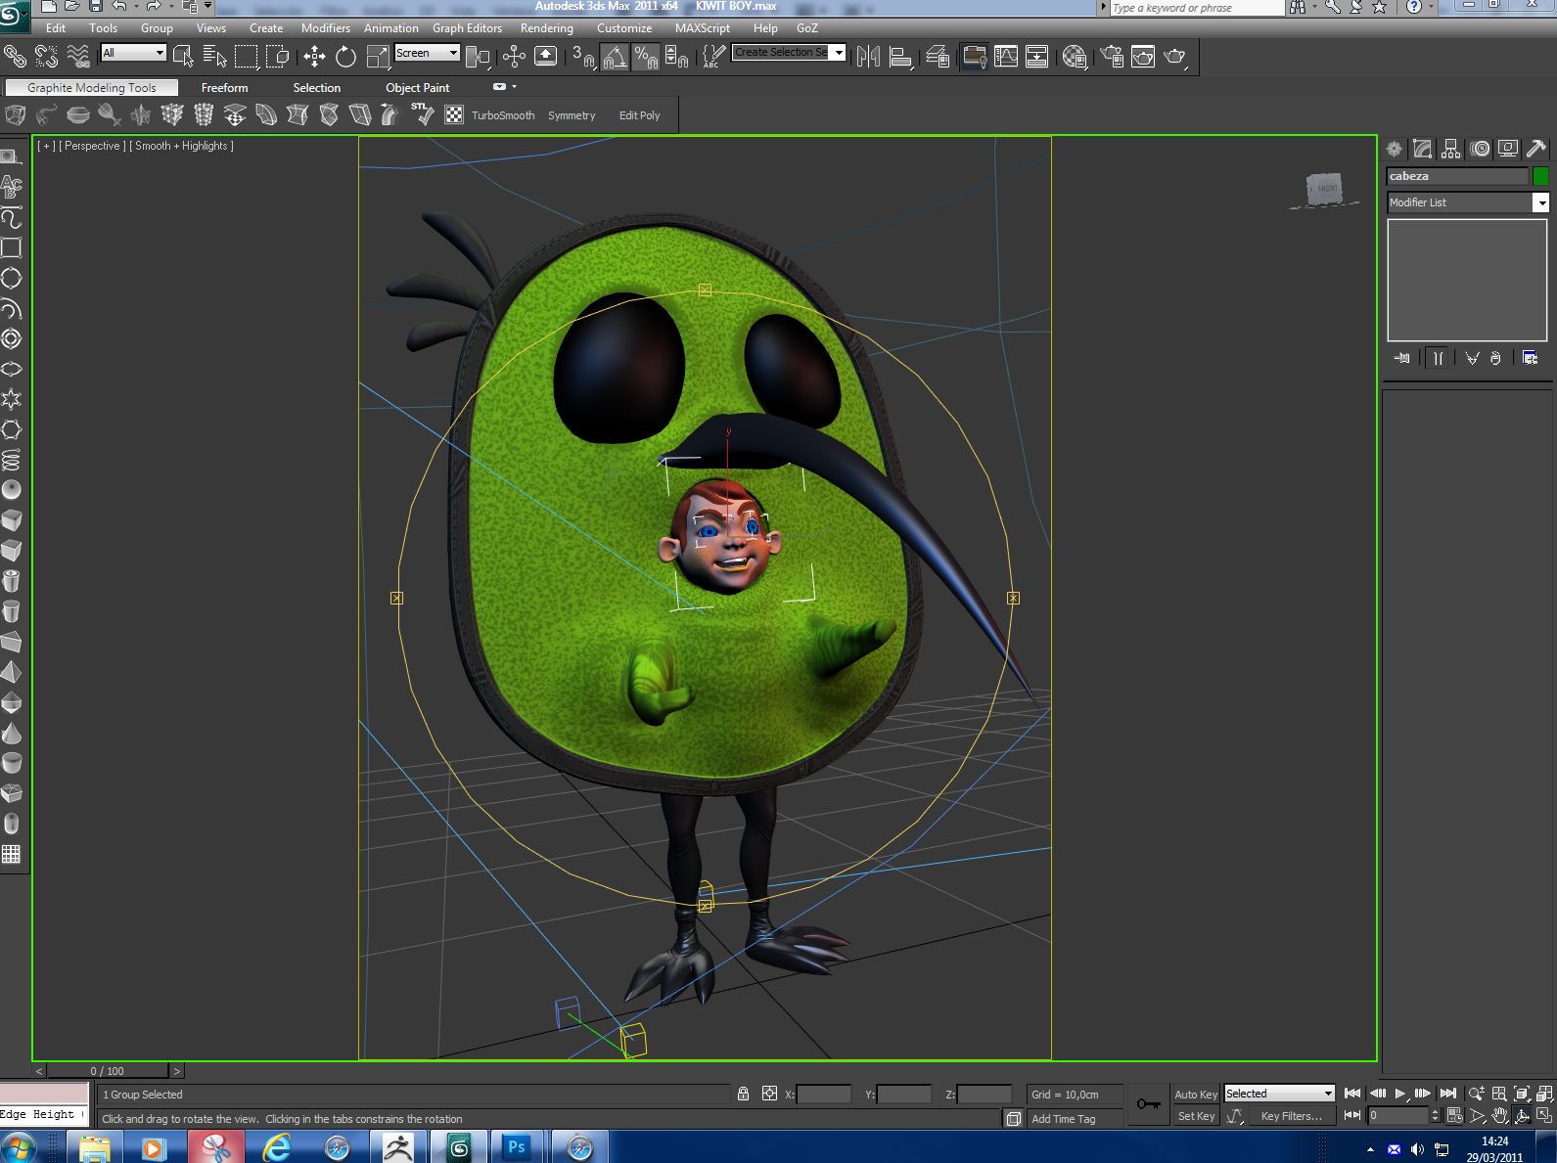The image size is (1557, 1163).
Task: Click the Render Production teapot
Action: (x=1175, y=57)
